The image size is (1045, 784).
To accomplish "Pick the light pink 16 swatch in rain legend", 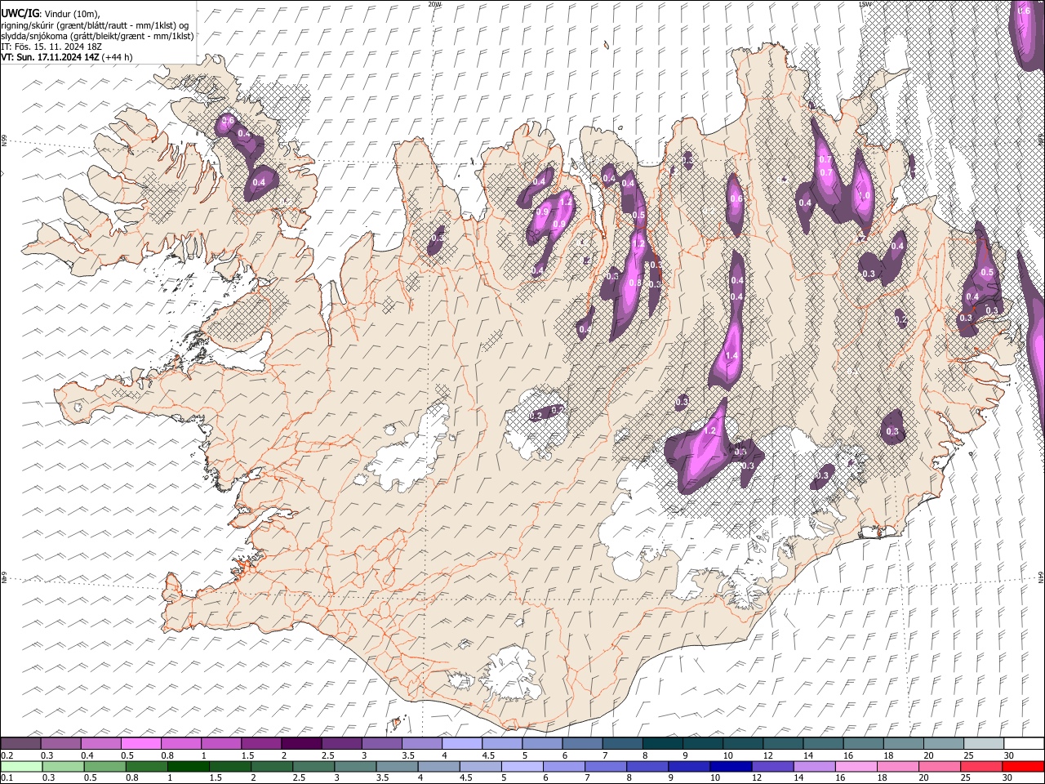I will point(856,766).
